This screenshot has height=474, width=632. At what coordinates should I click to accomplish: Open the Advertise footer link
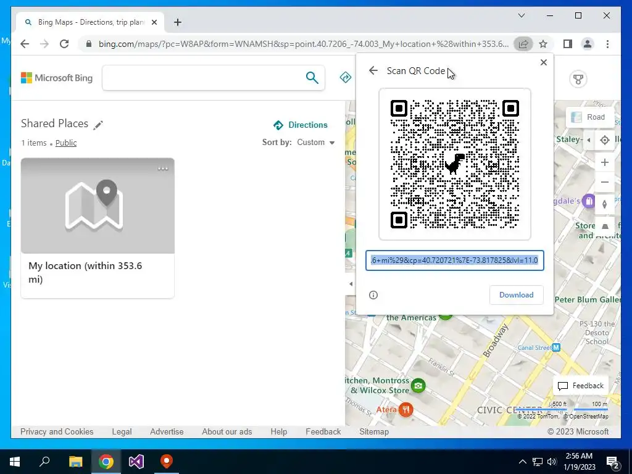pos(167,431)
